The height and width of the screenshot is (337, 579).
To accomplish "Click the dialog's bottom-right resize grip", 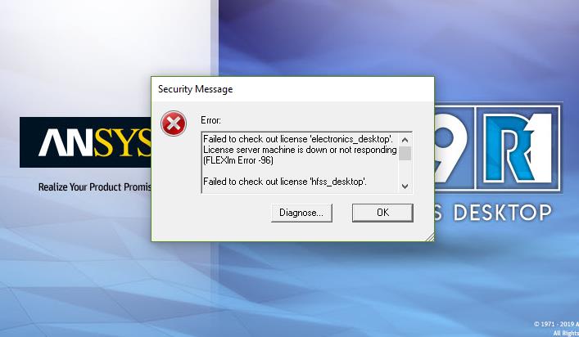I will pos(430,237).
